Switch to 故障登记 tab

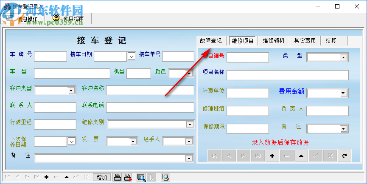210,40
